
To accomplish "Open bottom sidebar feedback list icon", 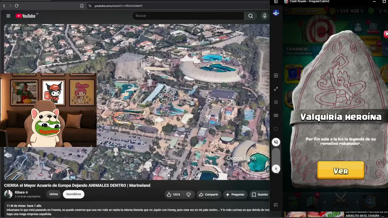I will click(x=276, y=205).
